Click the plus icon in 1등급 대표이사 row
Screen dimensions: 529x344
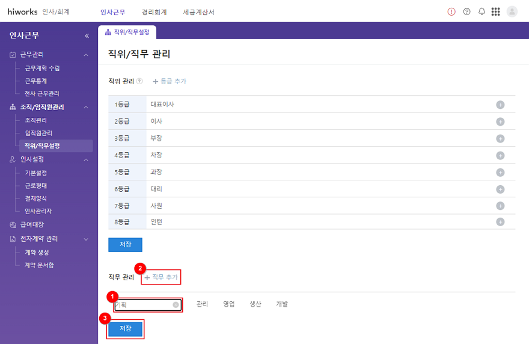(500, 105)
